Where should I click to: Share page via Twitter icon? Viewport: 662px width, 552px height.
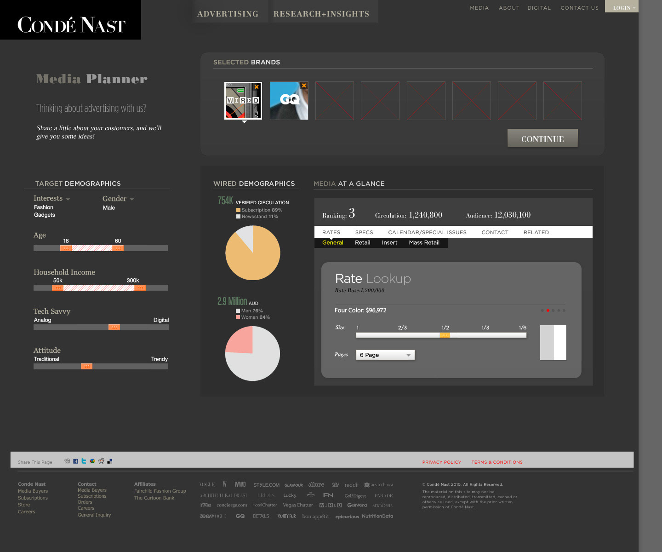coord(84,461)
